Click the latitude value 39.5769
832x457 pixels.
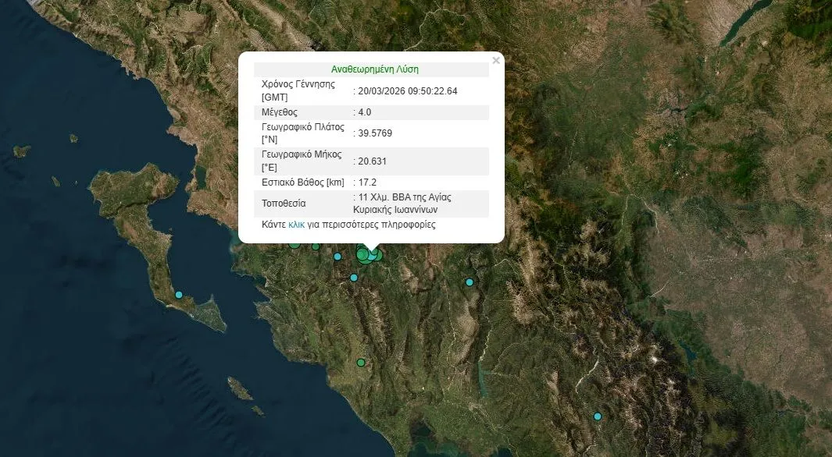375,133
